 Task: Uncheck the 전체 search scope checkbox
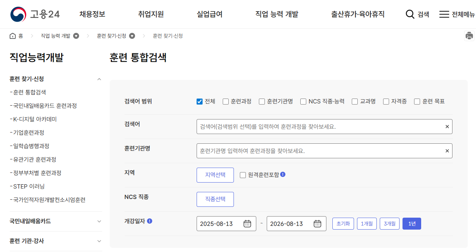(x=199, y=101)
